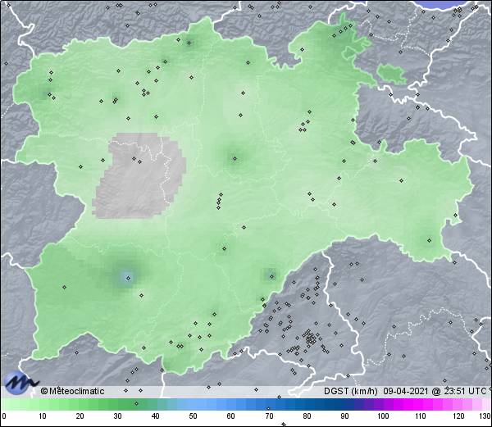Click scale value 10
Screen dimensions: 492x427
point(43,416)
